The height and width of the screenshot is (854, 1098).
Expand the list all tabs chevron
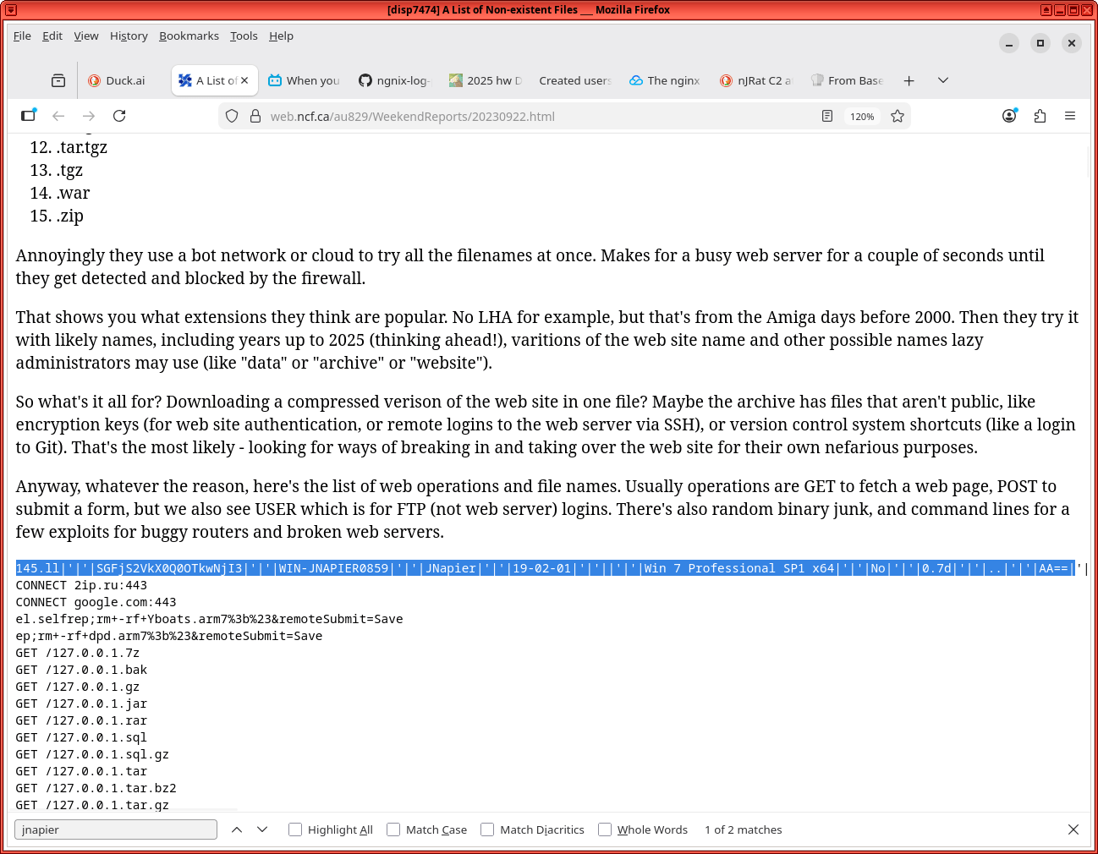coord(943,80)
